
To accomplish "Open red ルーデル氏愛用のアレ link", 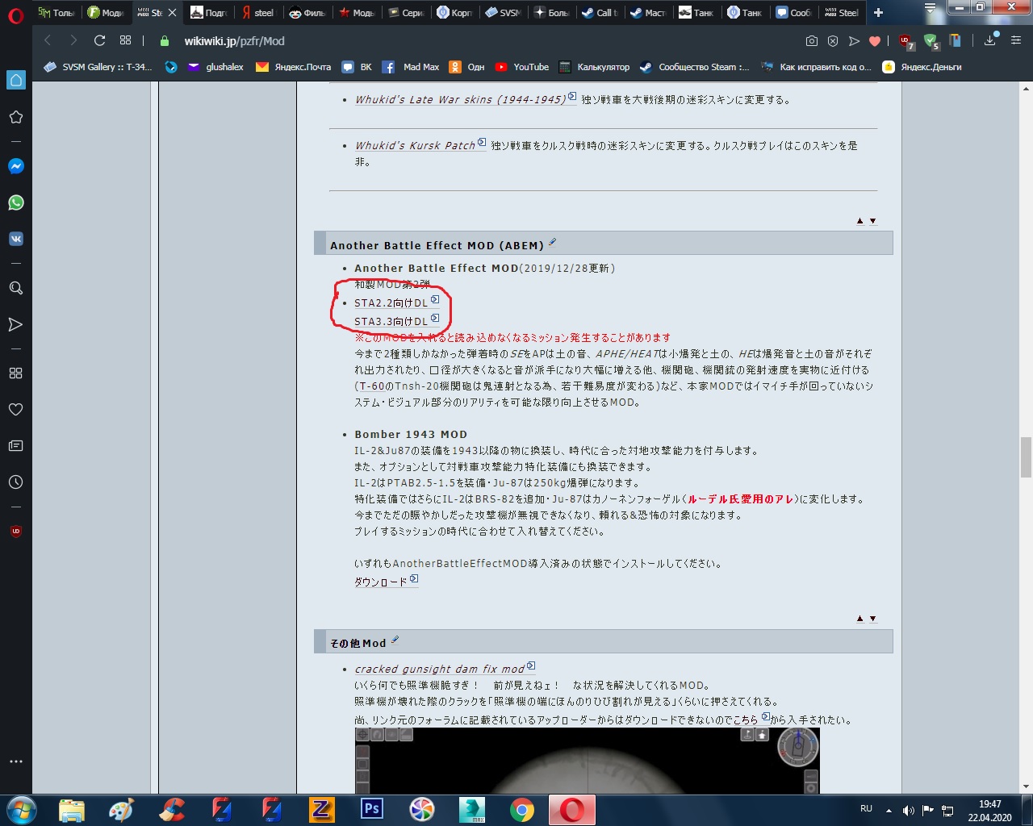I will point(741,499).
